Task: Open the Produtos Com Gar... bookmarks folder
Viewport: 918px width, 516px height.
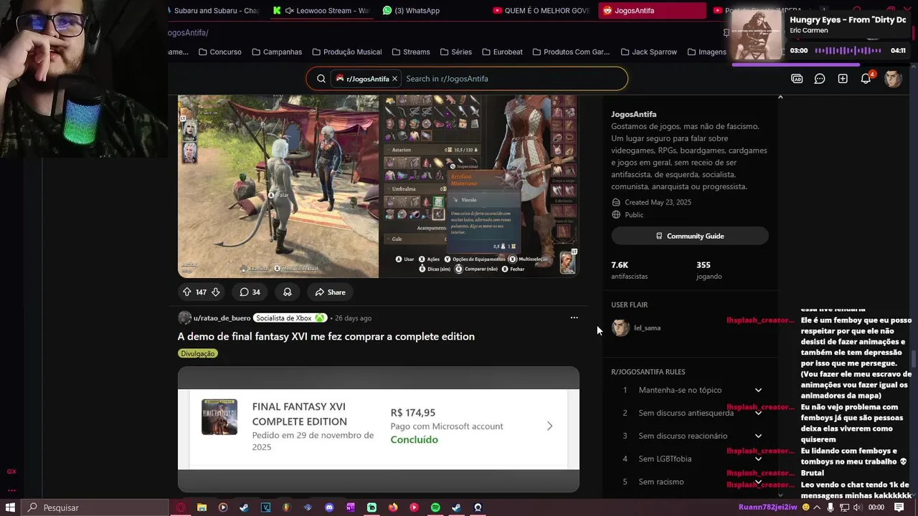Action: pyautogui.click(x=570, y=52)
